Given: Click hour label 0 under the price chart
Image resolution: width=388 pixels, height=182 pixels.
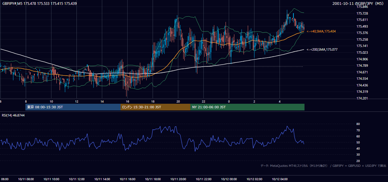Looking at the screenshot, I should pos(229,101).
